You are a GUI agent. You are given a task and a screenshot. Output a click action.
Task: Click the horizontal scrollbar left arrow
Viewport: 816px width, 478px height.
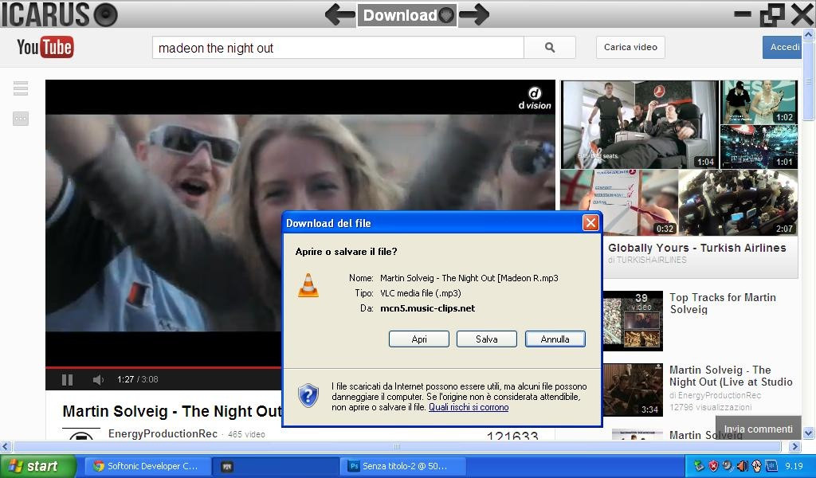pyautogui.click(x=6, y=446)
